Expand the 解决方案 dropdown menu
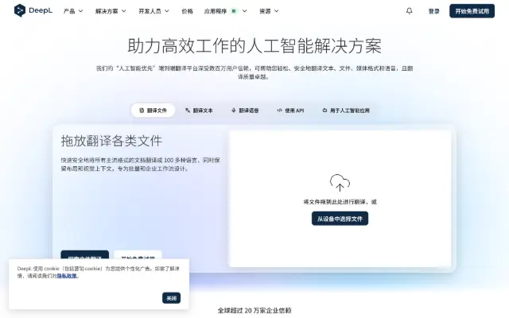This screenshot has width=509, height=318. point(111,11)
